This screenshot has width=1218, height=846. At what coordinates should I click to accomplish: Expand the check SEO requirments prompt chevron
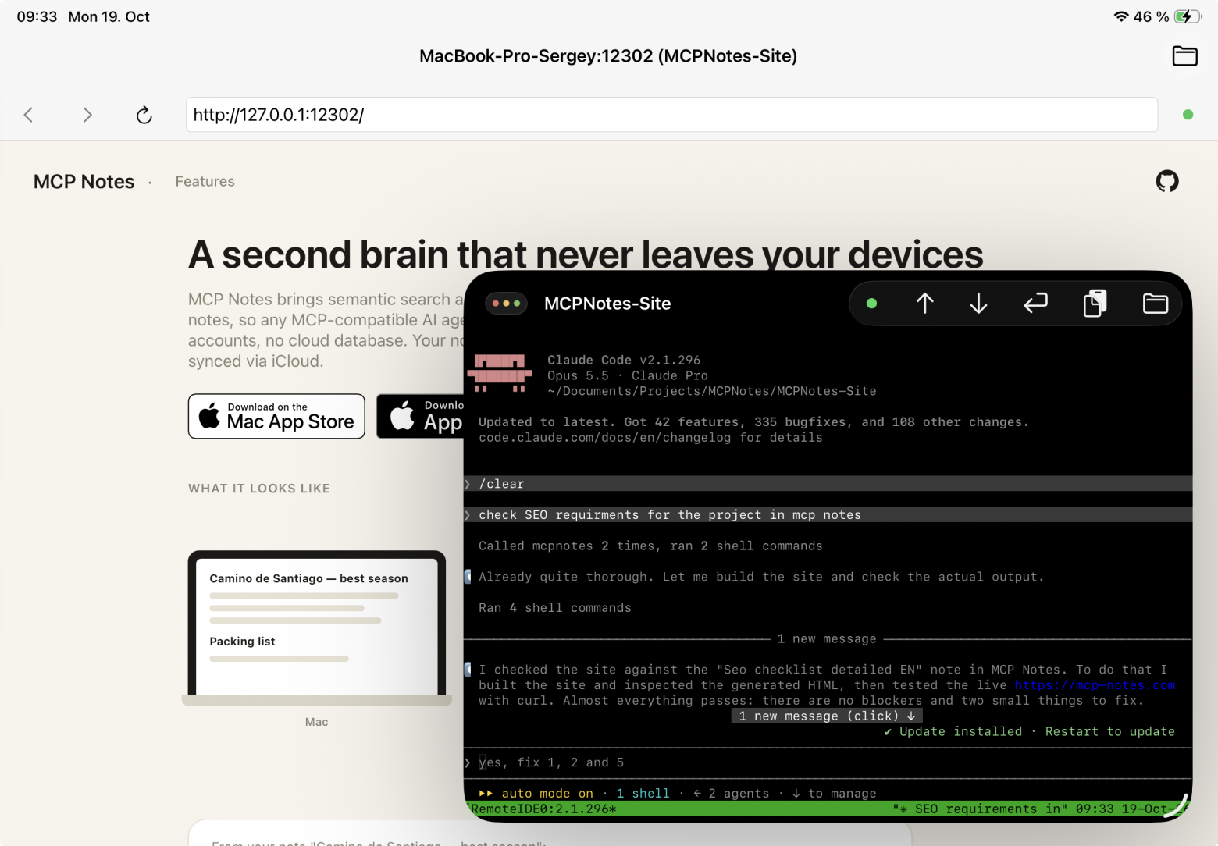coord(468,515)
